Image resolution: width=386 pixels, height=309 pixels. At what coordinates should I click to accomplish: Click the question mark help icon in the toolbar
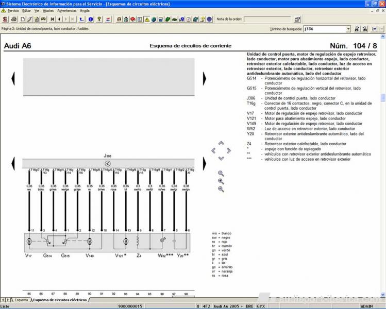pos(99,19)
